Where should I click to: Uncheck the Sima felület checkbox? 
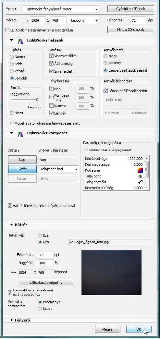pos(51,71)
